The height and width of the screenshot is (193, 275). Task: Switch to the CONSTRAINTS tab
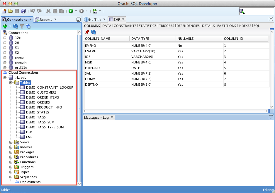[x=125, y=26]
